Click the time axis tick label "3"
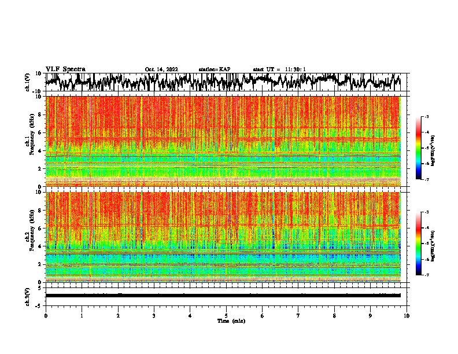The width and height of the screenshot is (458, 354). pos(154,316)
